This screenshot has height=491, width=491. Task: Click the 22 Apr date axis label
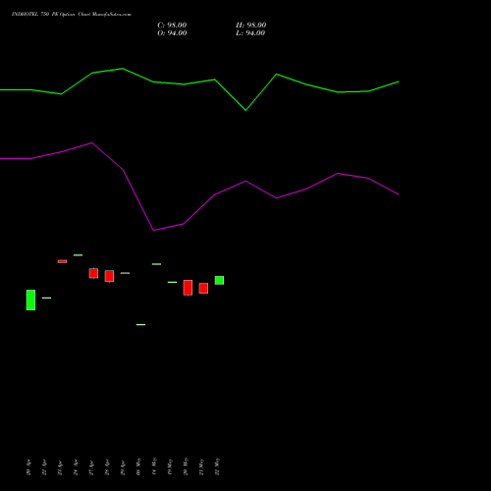(x=44, y=467)
